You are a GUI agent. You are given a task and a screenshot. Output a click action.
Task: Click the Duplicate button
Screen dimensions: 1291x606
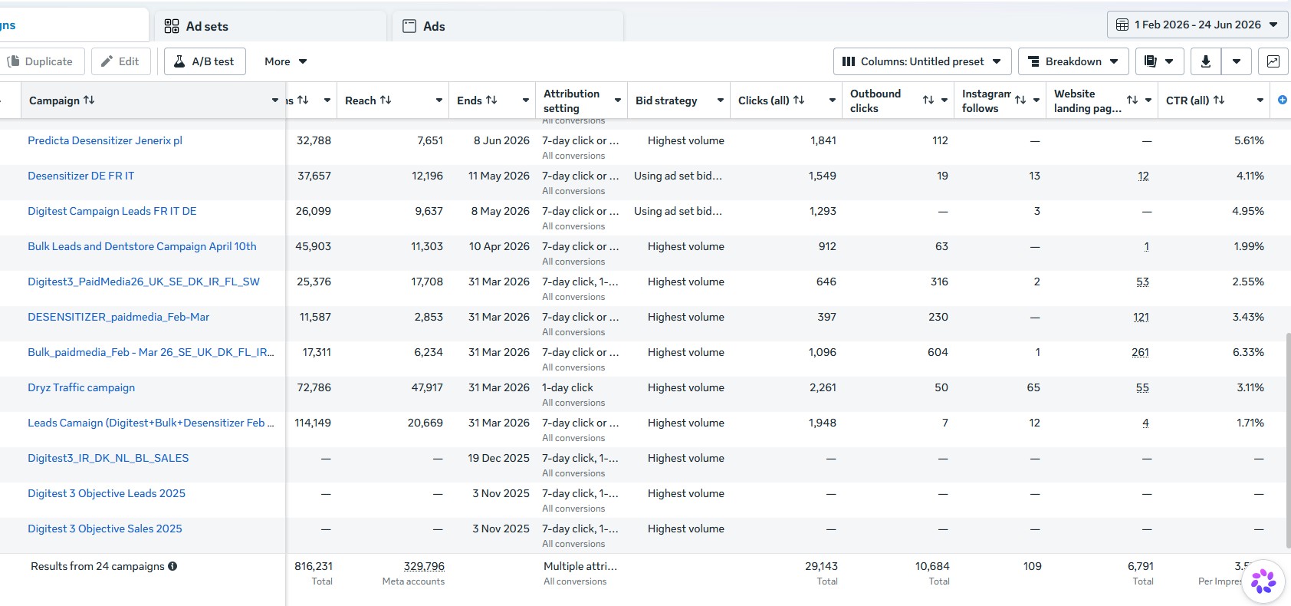(42, 61)
